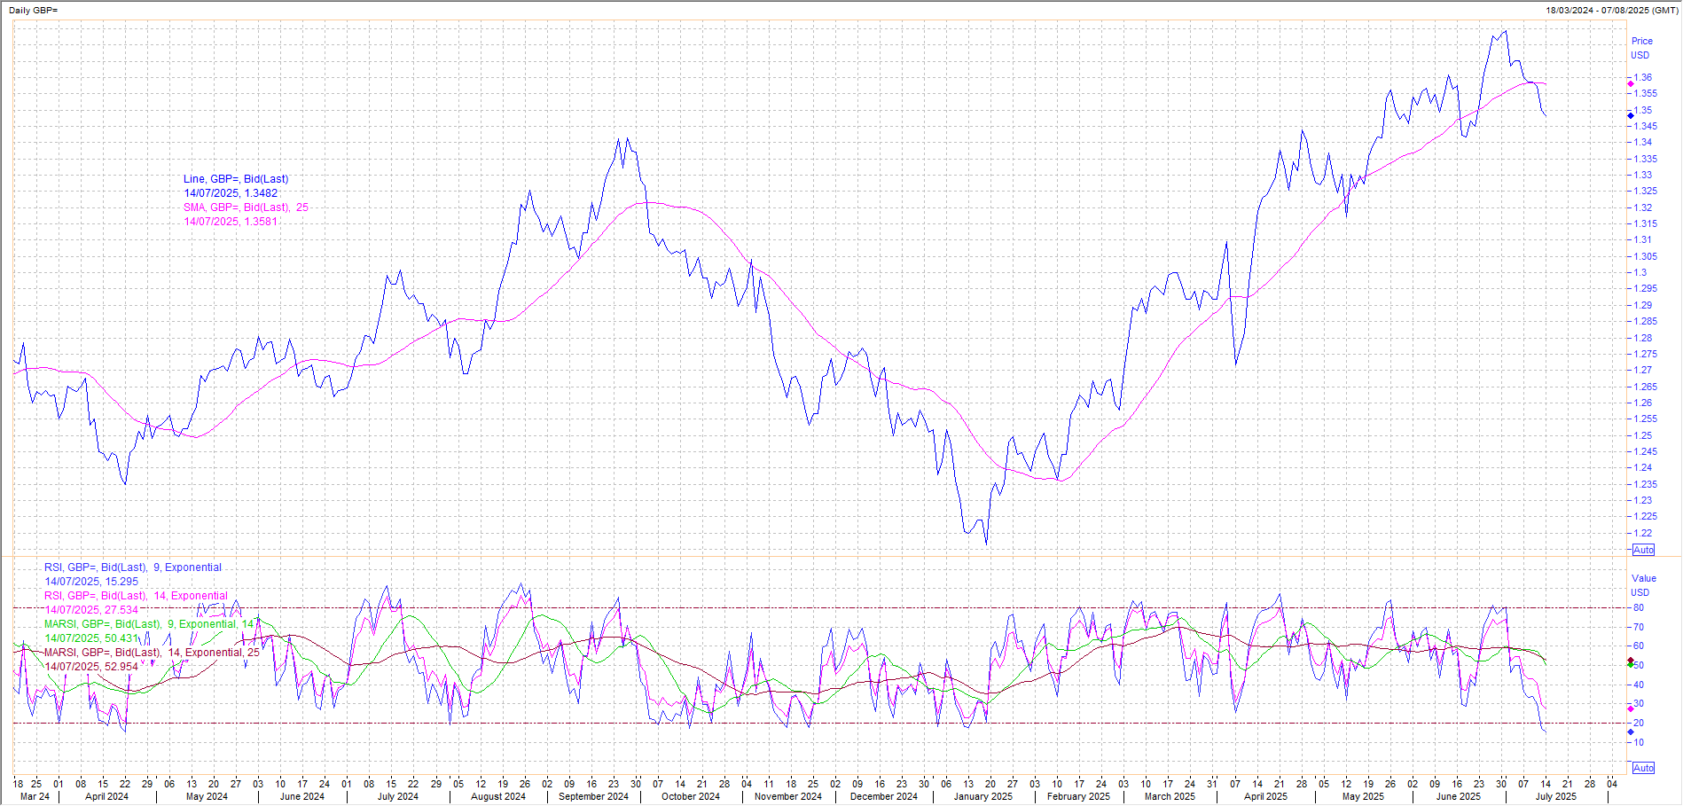Click the October 2024 month label

[691, 797]
